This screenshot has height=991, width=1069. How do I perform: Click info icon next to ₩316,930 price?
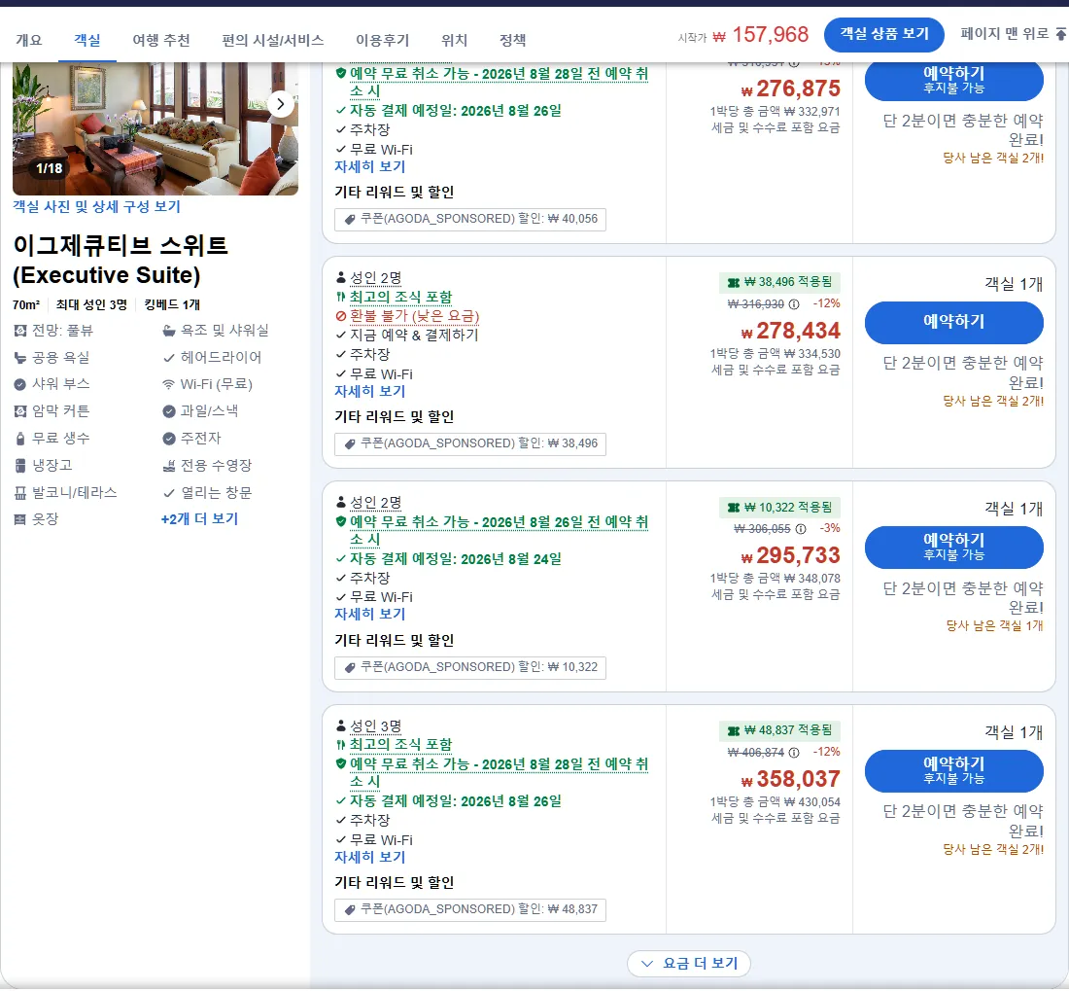pyautogui.click(x=794, y=303)
